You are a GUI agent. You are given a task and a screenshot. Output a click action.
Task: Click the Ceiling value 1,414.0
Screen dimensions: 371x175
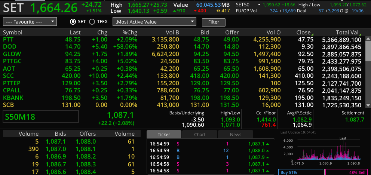(x=266, y=120)
